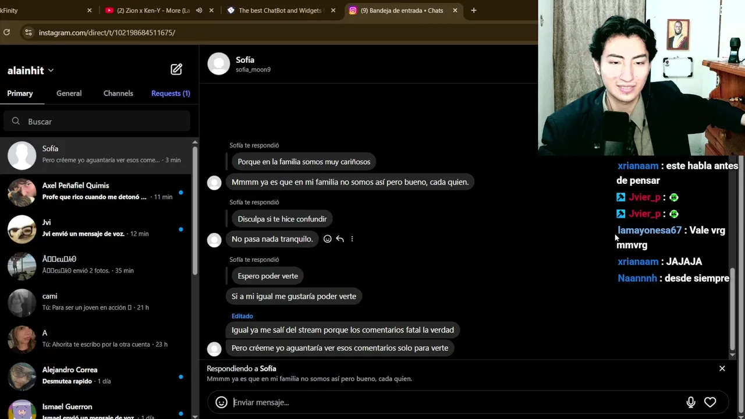Open the Sofía conversation in list
This screenshot has height=419, width=745.
pyautogui.click(x=95, y=155)
